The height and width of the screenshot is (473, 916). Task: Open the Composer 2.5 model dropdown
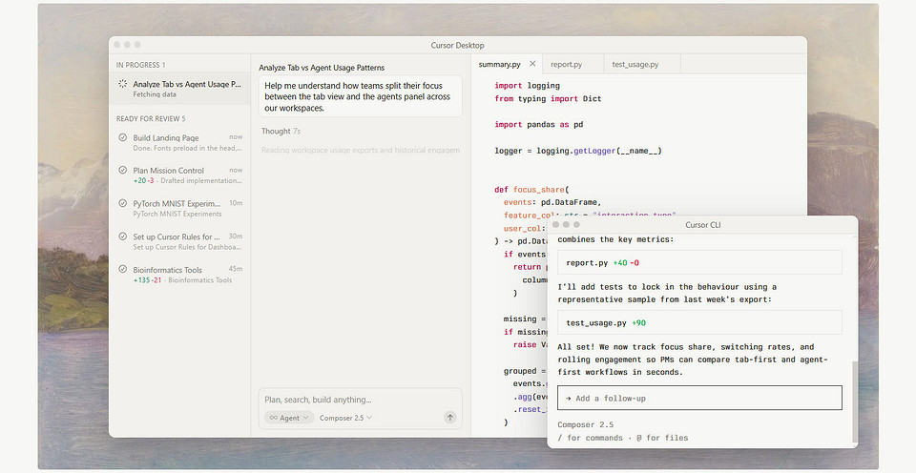coord(345,418)
